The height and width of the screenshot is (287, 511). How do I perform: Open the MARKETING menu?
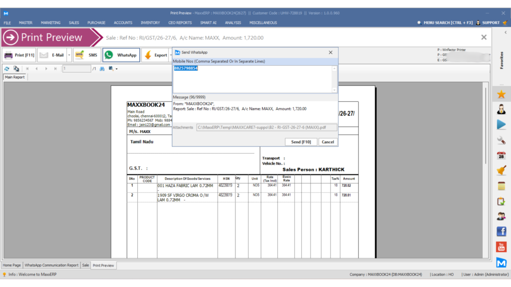tap(50, 23)
